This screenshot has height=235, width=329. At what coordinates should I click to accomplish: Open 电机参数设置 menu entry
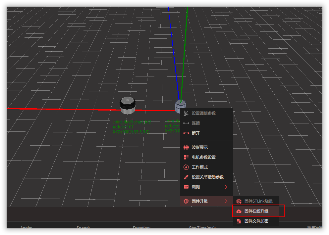pyautogui.click(x=207, y=157)
